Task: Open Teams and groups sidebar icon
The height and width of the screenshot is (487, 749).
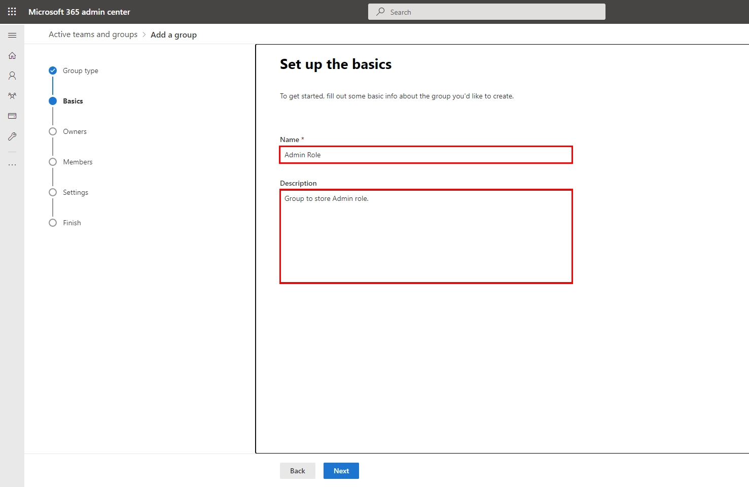Action: (x=12, y=96)
